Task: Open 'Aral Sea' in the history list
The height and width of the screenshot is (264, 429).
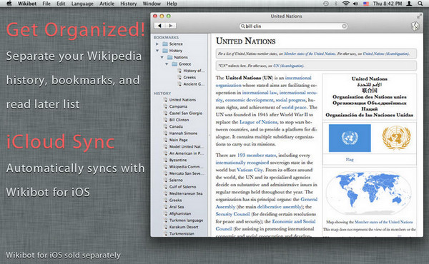Action: point(177,207)
